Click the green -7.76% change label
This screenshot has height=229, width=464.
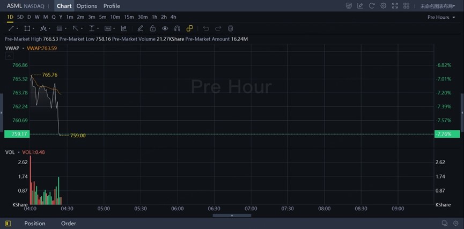click(x=447, y=134)
